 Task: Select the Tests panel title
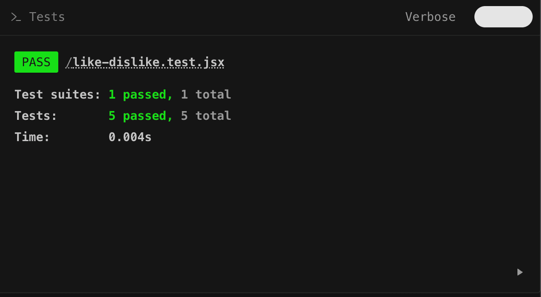[x=47, y=17]
